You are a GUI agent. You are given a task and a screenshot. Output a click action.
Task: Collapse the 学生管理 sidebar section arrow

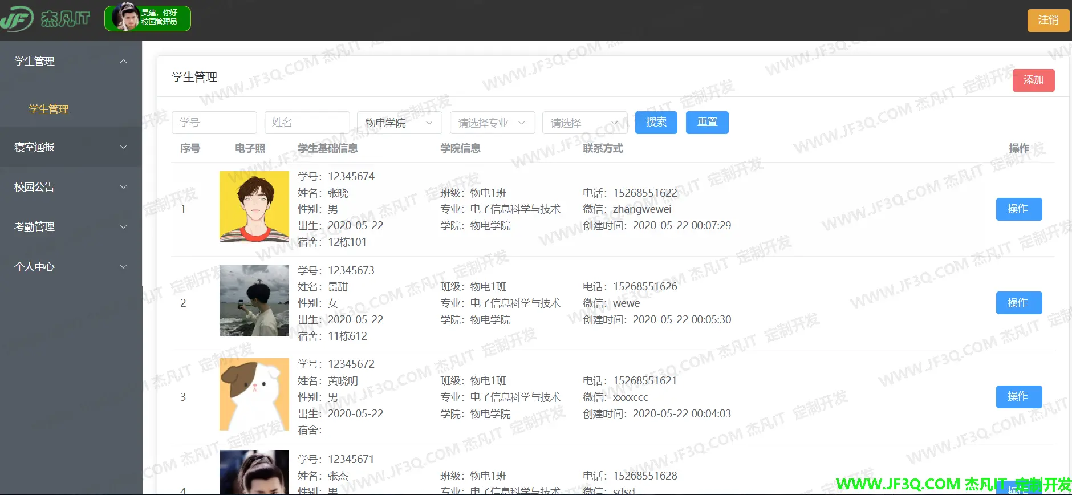[x=123, y=62]
